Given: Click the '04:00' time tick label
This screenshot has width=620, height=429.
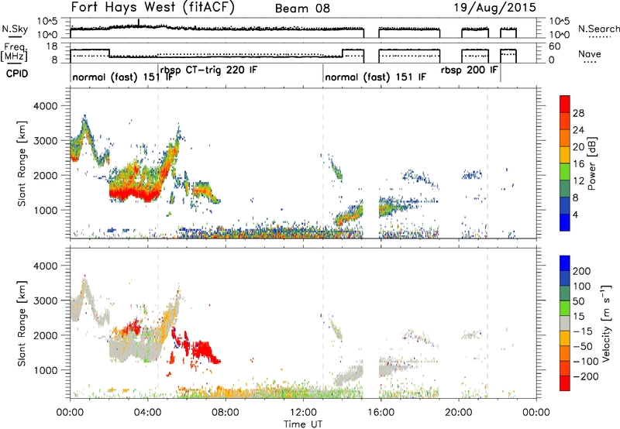Looking at the screenshot, I should tap(148, 413).
